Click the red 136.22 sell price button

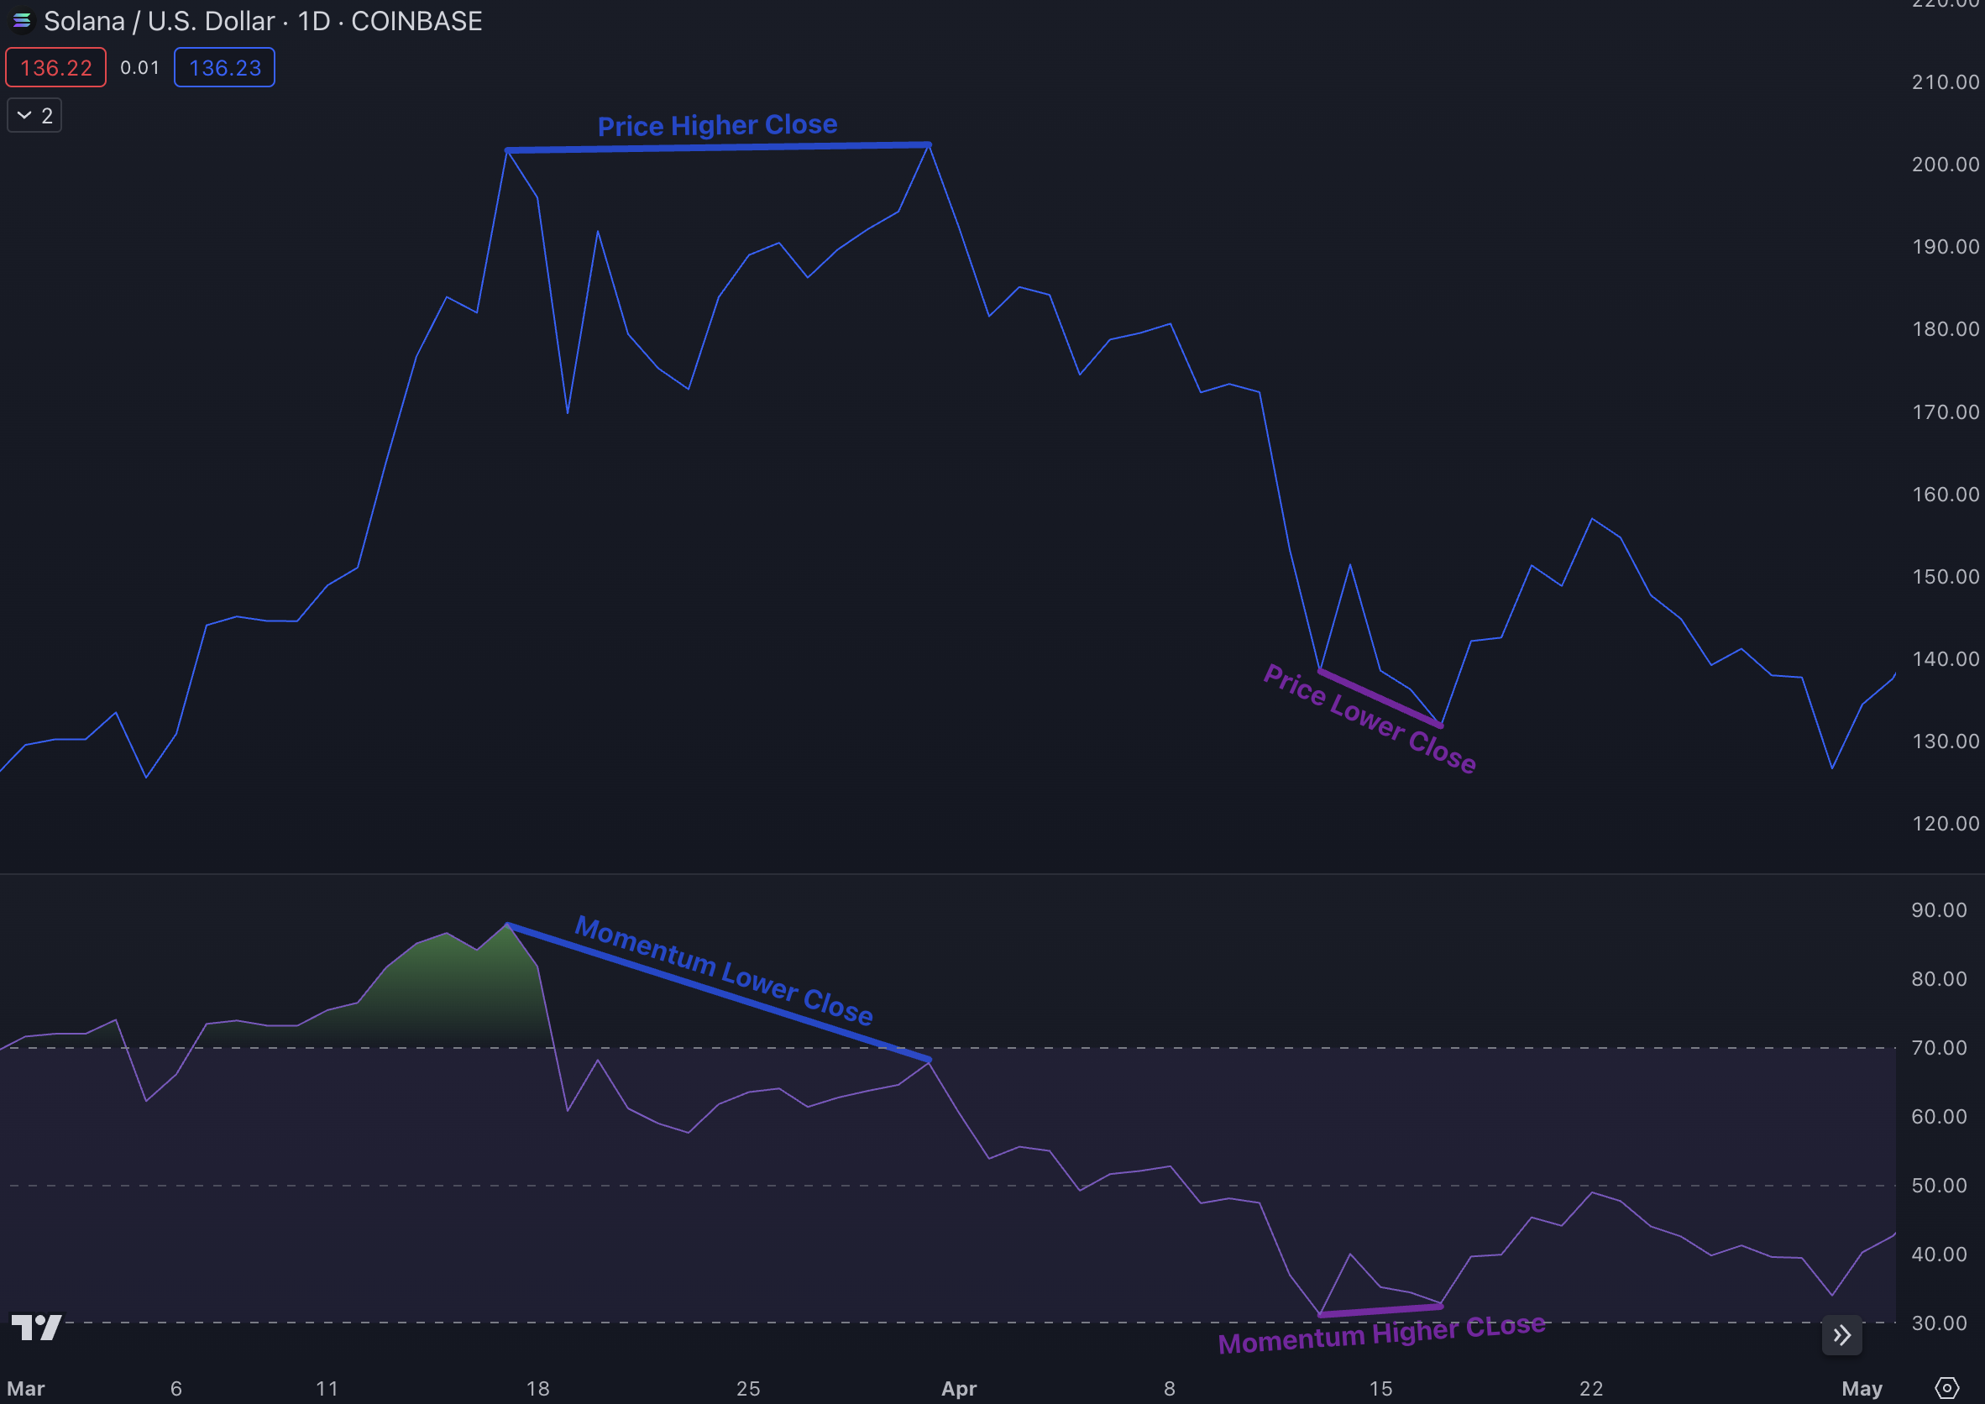click(56, 67)
